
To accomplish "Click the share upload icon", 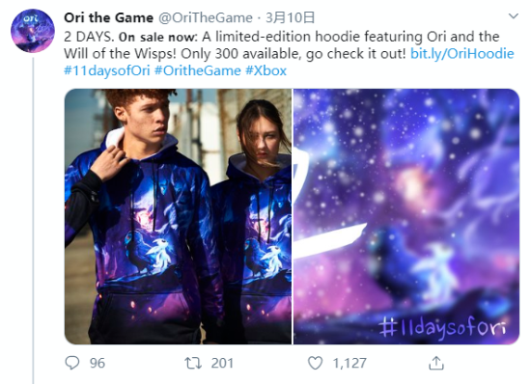I will click(436, 363).
